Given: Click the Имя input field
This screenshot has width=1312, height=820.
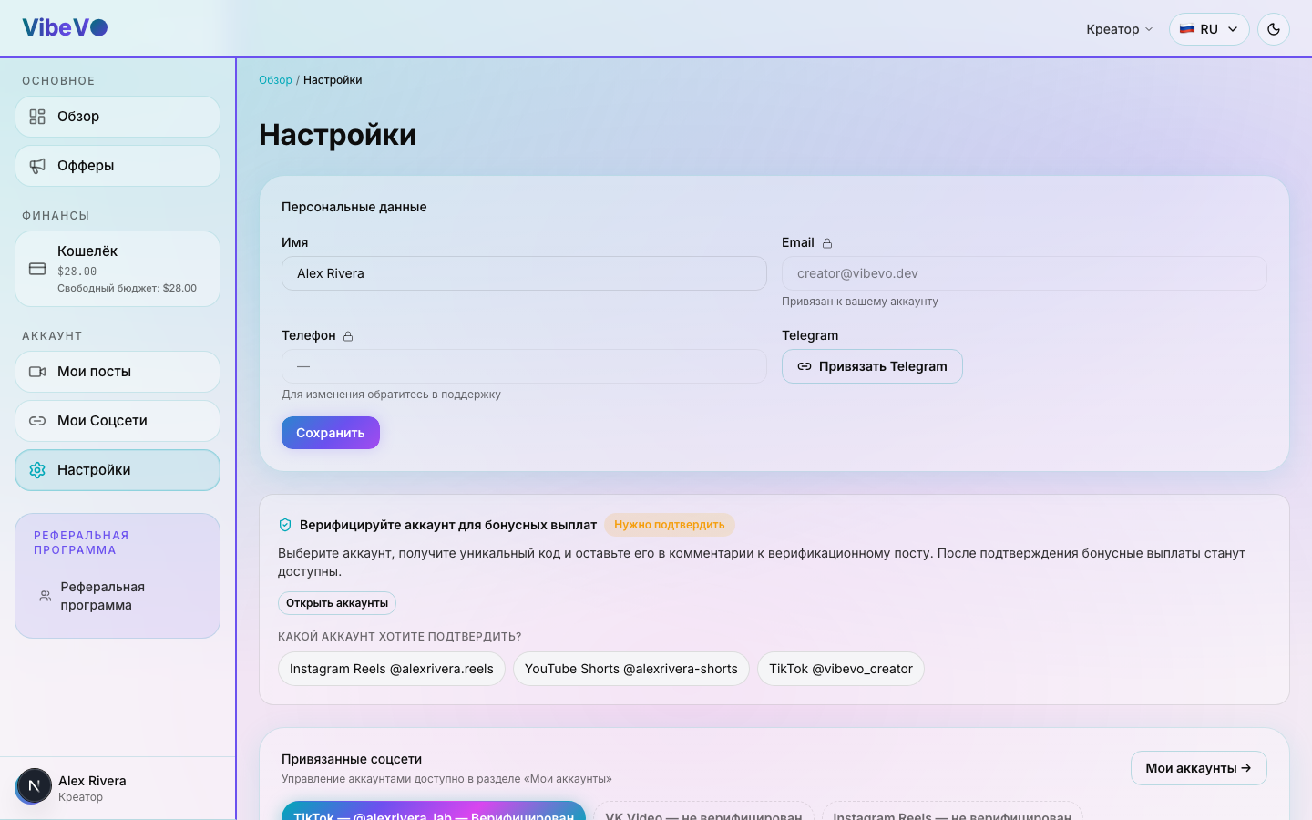Looking at the screenshot, I should (524, 273).
